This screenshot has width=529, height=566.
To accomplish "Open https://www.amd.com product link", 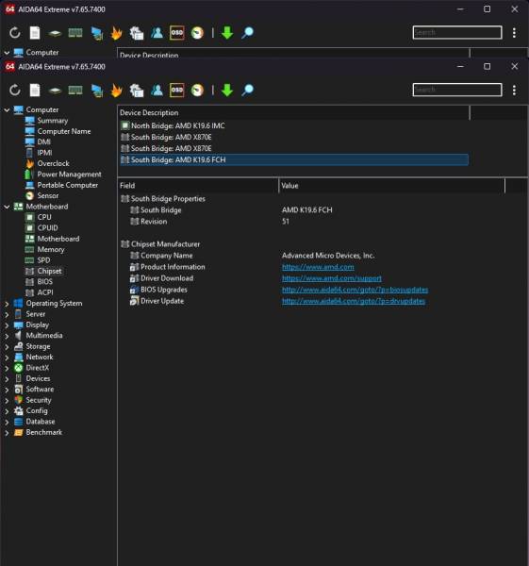I will point(318,267).
